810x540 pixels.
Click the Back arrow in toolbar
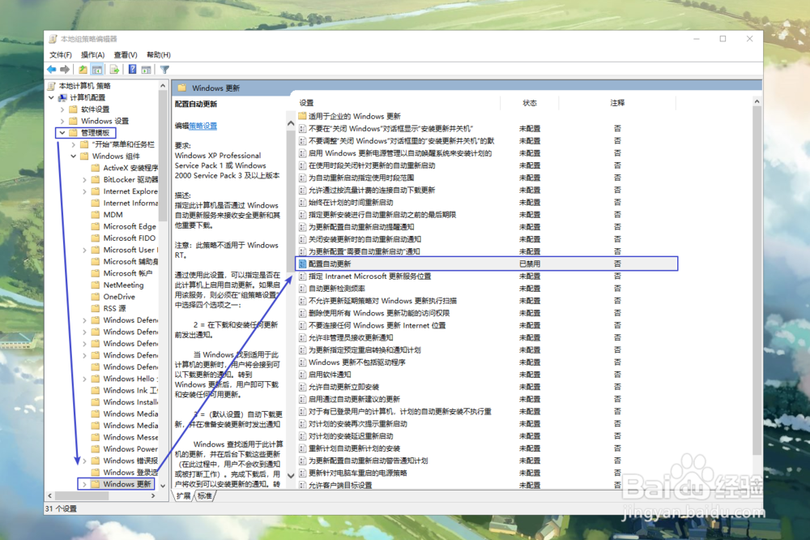[52, 69]
